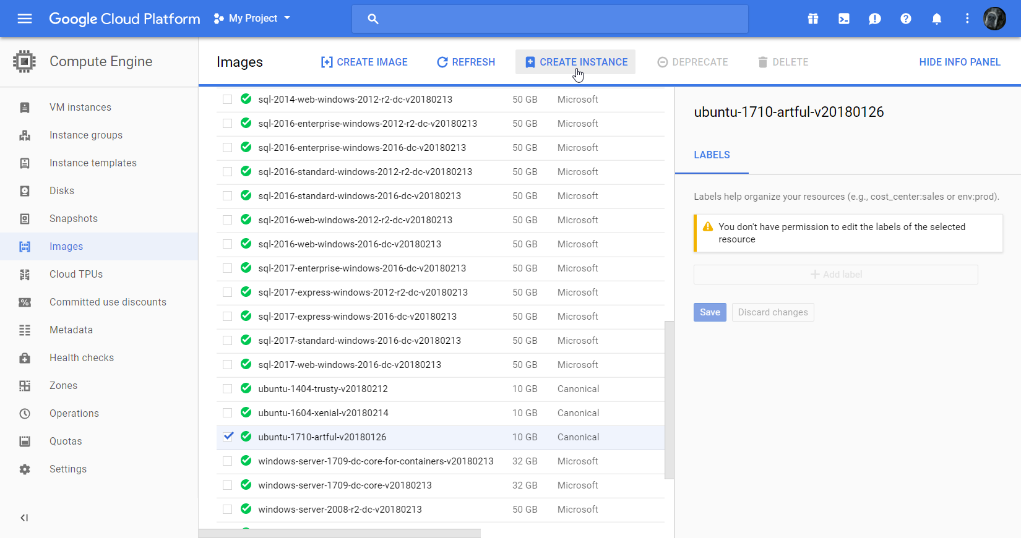Click the Cloud TPUs sidebar icon
Viewport: 1021px width, 538px height.
point(25,275)
